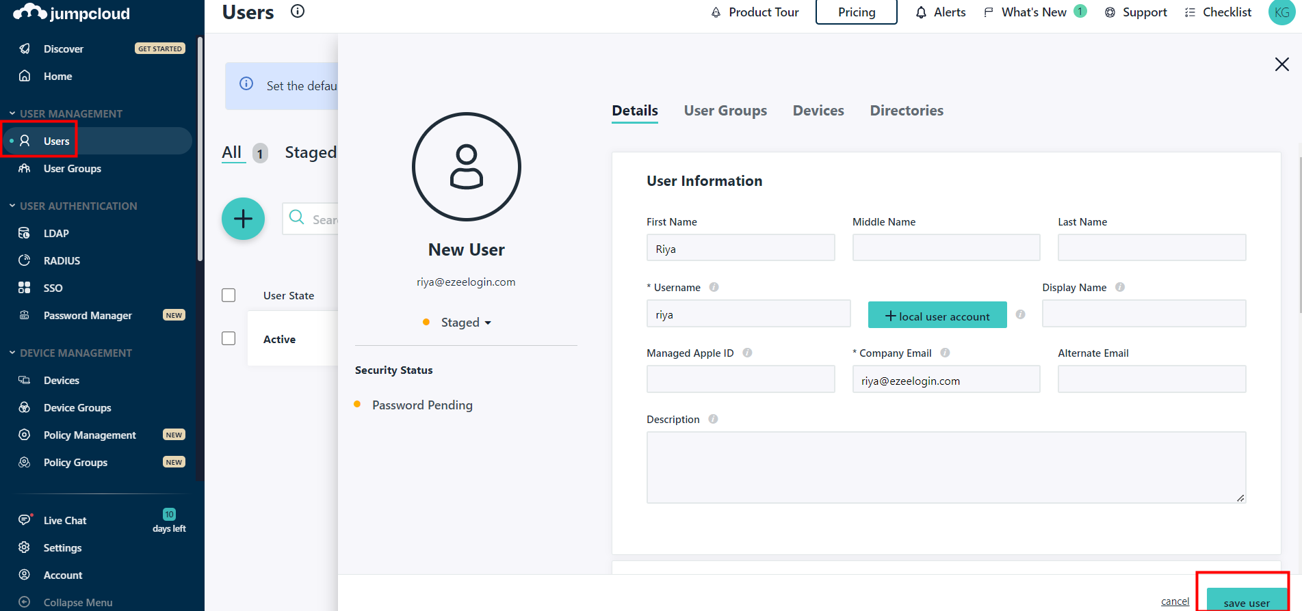The image size is (1302, 611).
Task: Open the Account icon
Action: click(x=25, y=575)
